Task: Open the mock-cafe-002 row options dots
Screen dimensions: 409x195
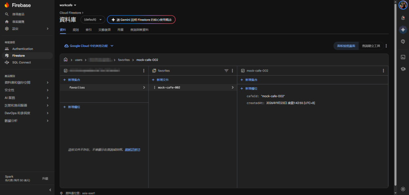Action: 155,88
